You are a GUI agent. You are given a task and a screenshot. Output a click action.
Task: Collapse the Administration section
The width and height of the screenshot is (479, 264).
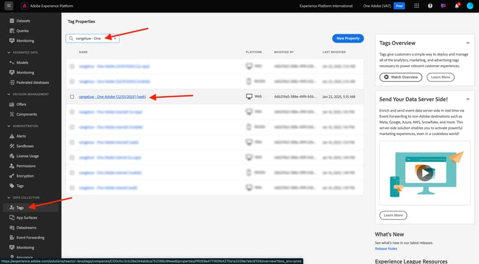[8, 126]
